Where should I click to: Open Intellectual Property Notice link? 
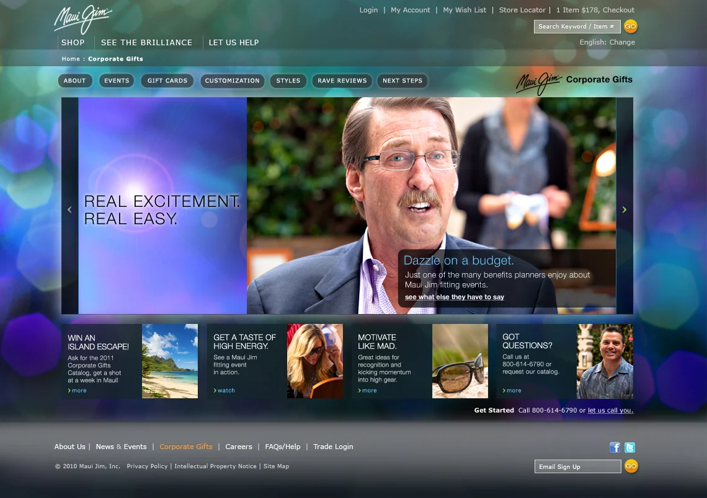[216, 466]
